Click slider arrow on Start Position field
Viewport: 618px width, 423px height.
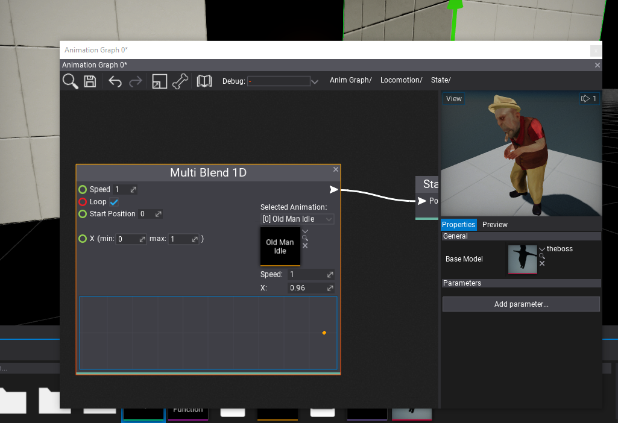point(159,214)
